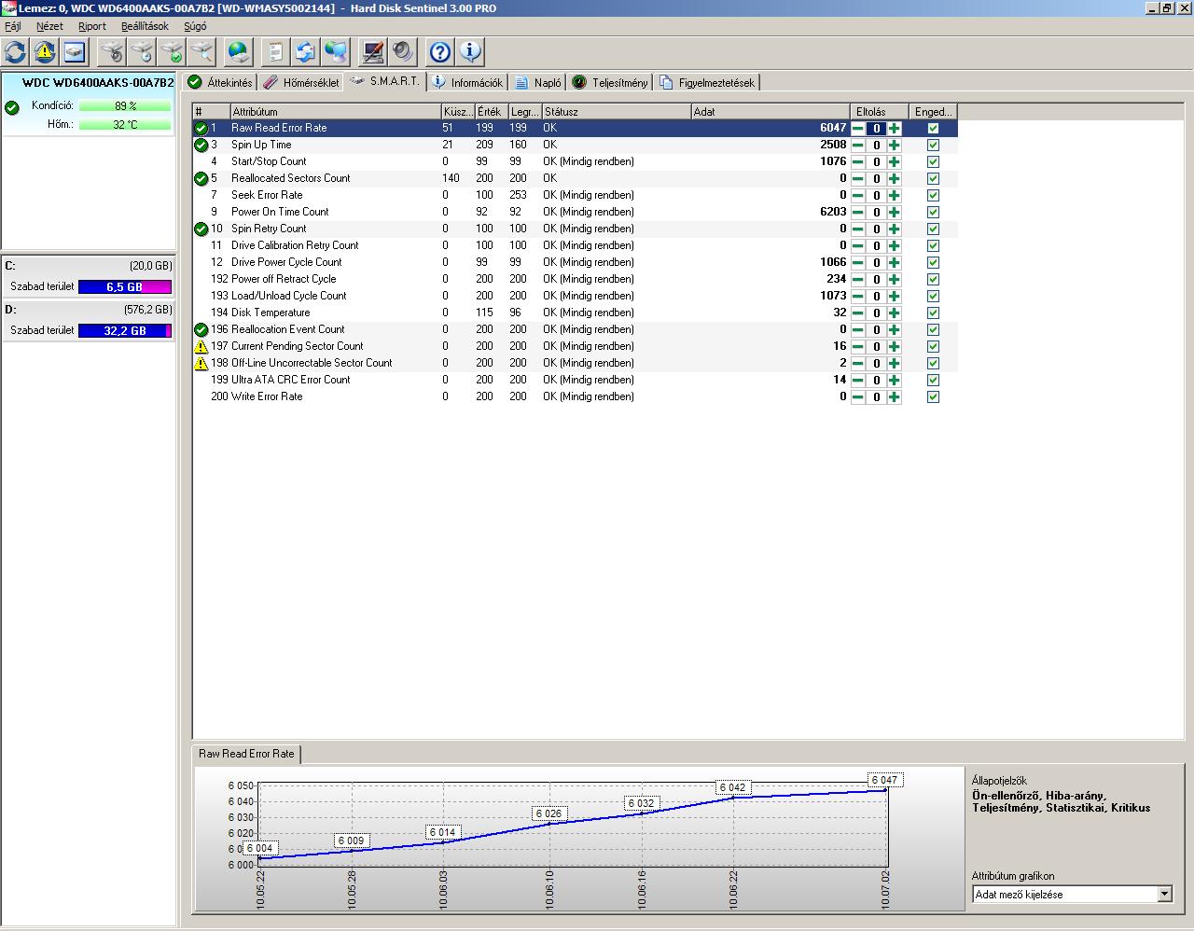Viewport: 1194px width, 931px height.
Task: Click the disk with magnifier icon
Action: (201, 51)
